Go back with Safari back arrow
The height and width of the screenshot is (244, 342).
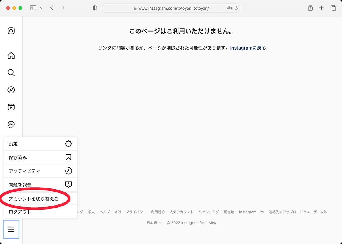coord(52,8)
